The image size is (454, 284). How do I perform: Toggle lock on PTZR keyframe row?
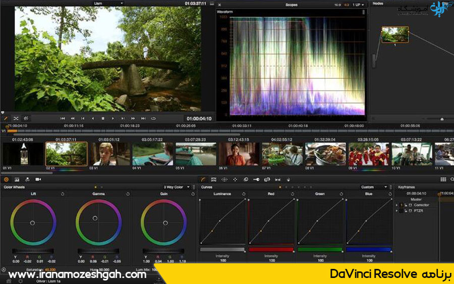[406, 211]
